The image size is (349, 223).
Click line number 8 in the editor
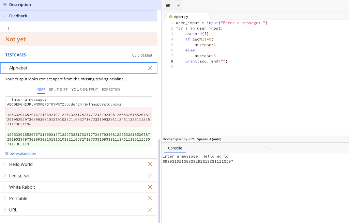pyautogui.click(x=172, y=61)
